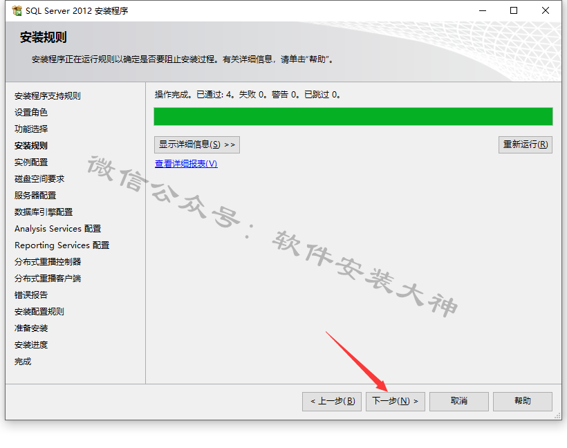
Task: Click the 取消 button
Action: pyautogui.click(x=459, y=402)
